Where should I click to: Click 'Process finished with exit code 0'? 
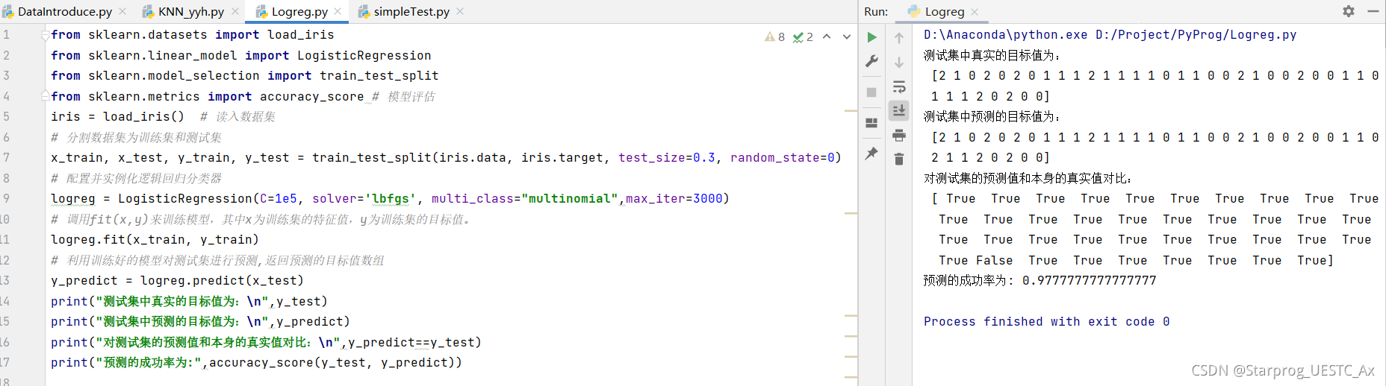coord(1047,322)
